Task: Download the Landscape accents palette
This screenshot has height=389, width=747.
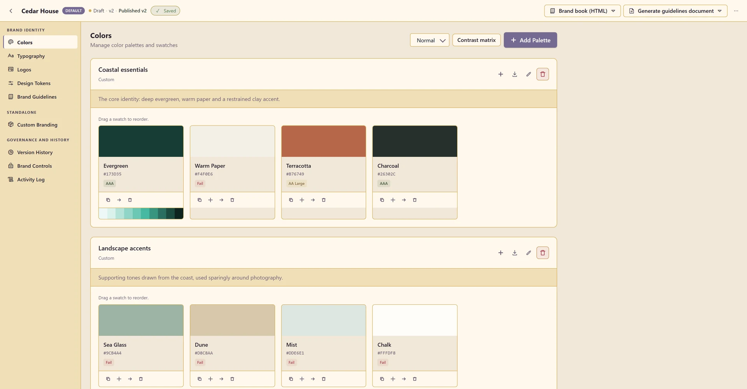Action: [515, 253]
